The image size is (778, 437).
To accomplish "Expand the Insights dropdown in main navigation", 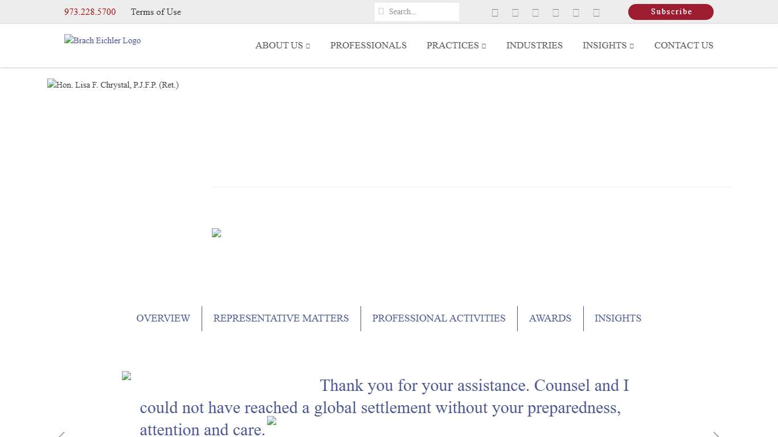I will tap(608, 46).
